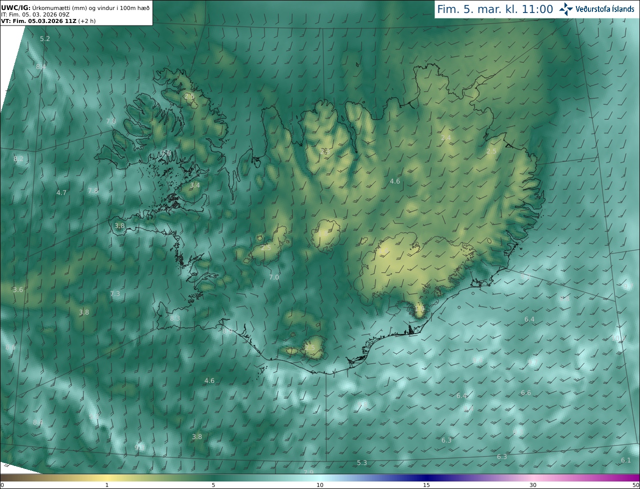This screenshot has height=489, width=640.
Task: Click the '30' tick on the colour scale
Action: [x=533, y=485]
